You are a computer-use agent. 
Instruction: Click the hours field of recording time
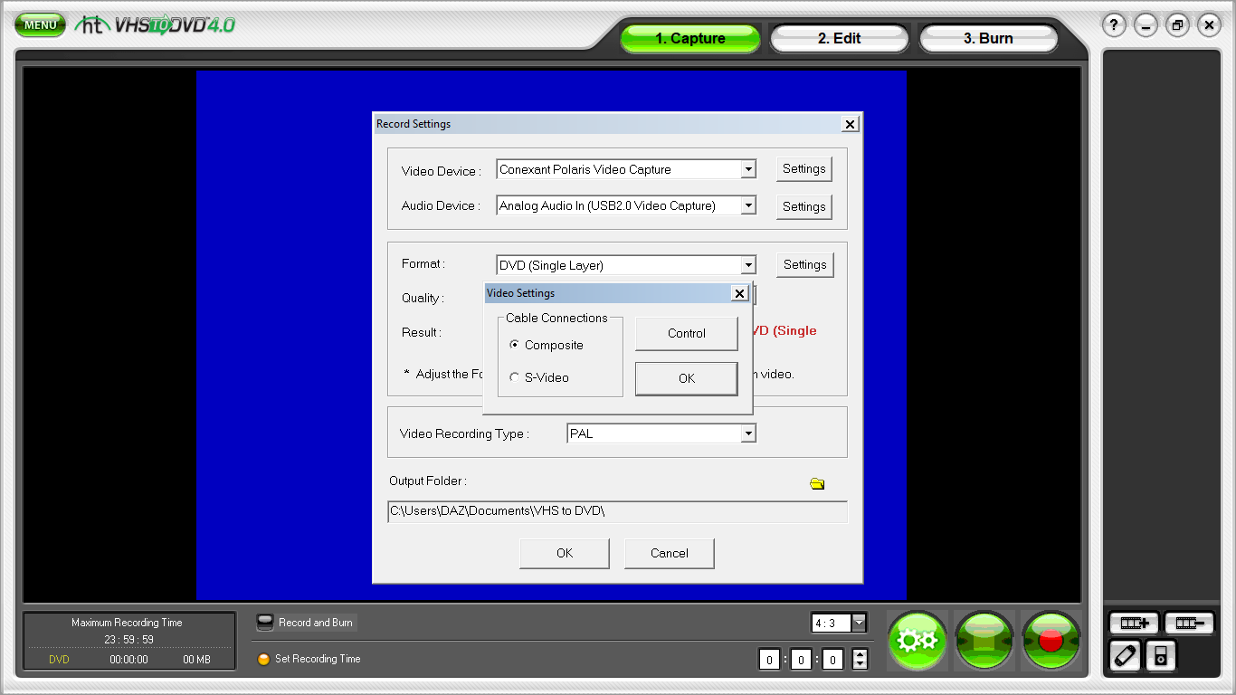(769, 660)
